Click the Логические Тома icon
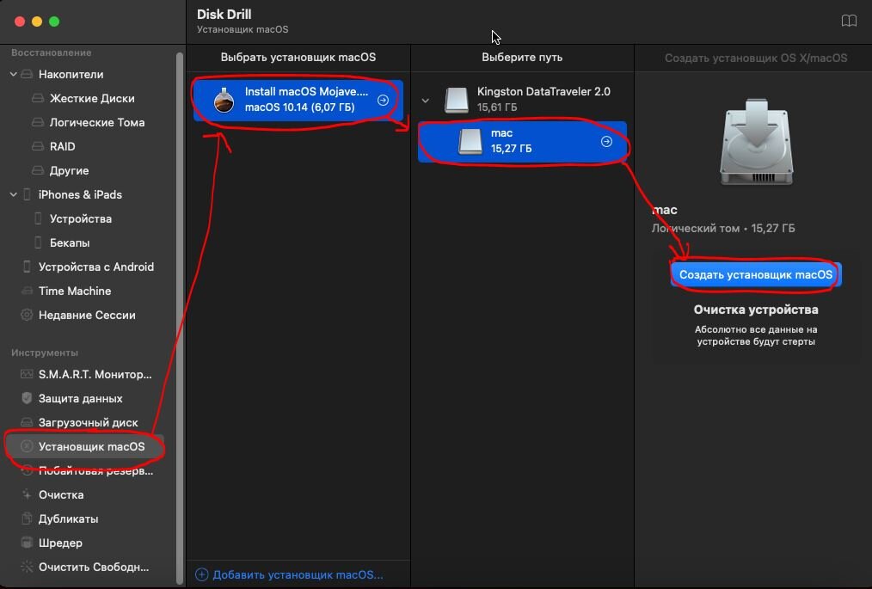 [38, 122]
